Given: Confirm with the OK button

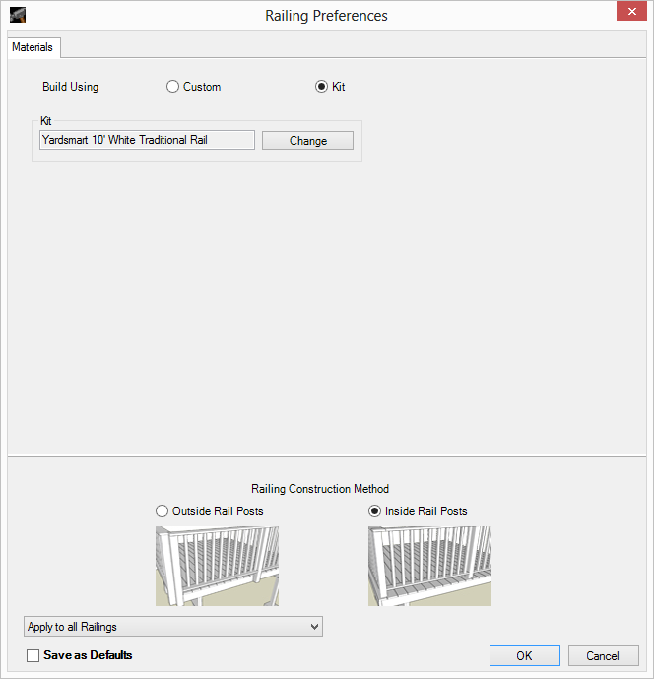Looking at the screenshot, I should pos(525,656).
